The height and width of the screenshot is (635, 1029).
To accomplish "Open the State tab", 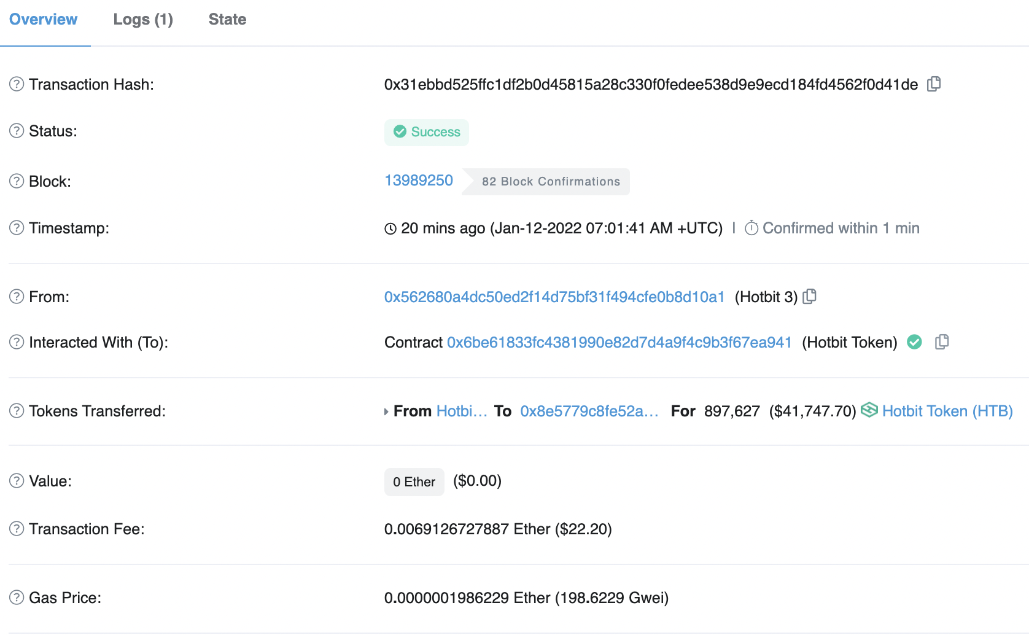I will (227, 20).
